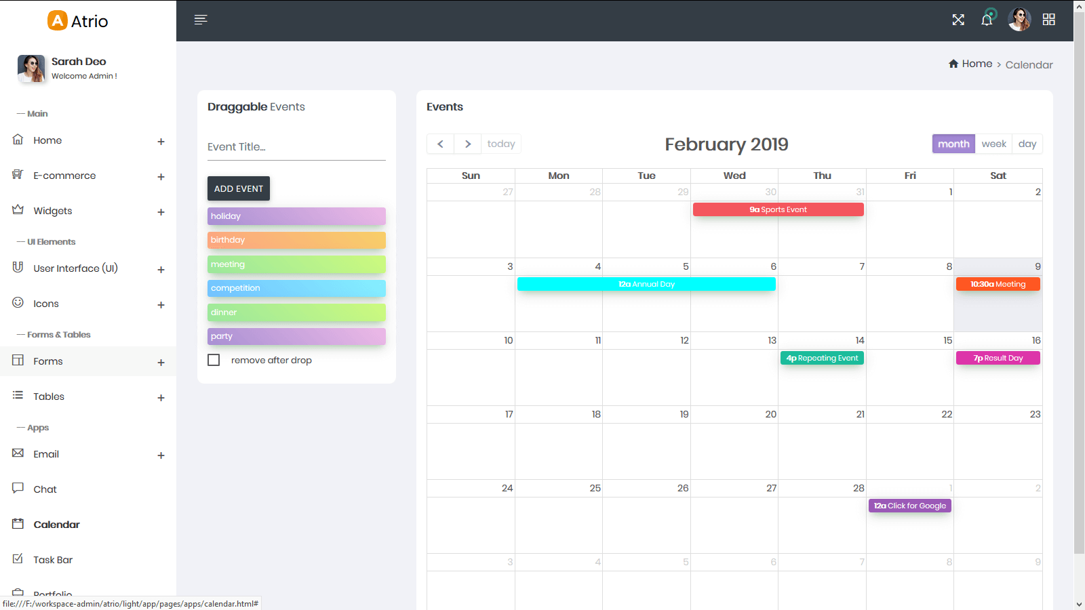1085x610 pixels.
Task: Click the Home breadcrumb icon
Action: [953, 64]
